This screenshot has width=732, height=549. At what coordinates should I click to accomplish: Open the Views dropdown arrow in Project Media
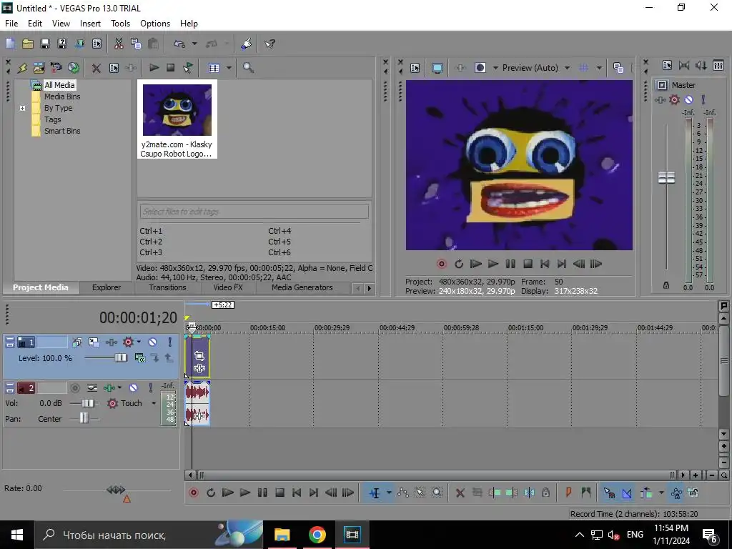(229, 68)
